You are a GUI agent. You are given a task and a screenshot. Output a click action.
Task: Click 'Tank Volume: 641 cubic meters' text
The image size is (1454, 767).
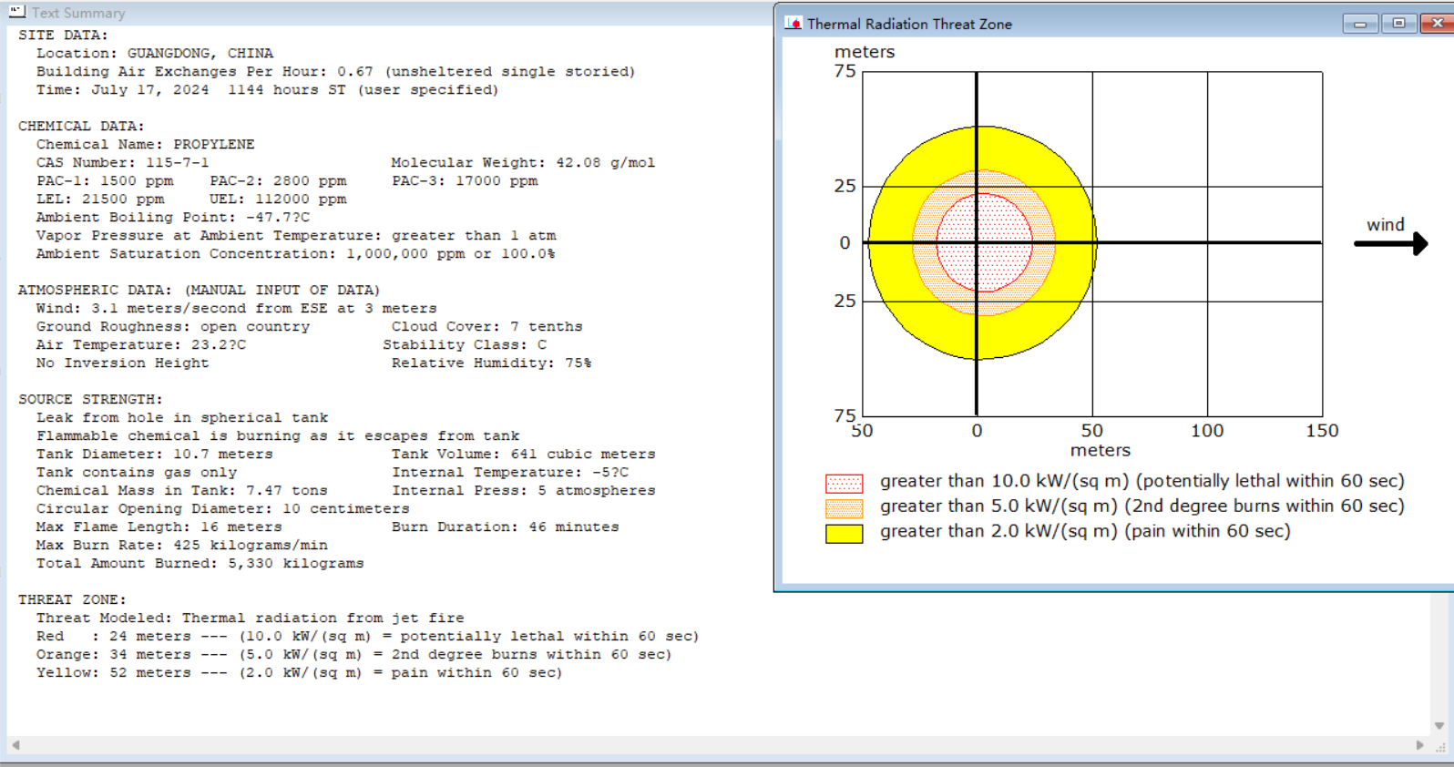[x=523, y=454]
